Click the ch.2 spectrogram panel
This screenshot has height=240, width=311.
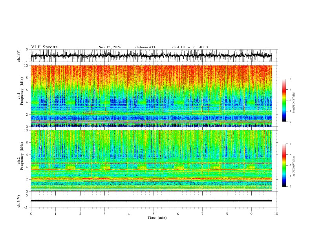coord(151,161)
